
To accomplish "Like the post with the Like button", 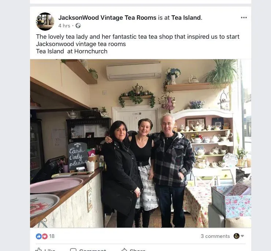I will coord(45,250).
